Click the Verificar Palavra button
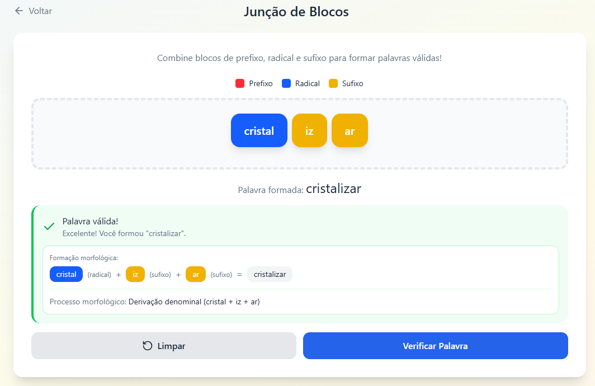595x386 pixels. click(x=435, y=346)
